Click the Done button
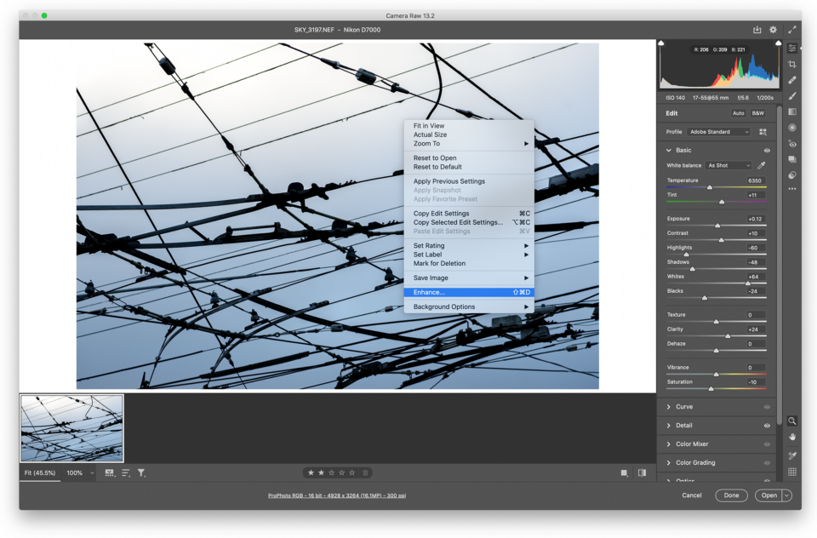 731,495
